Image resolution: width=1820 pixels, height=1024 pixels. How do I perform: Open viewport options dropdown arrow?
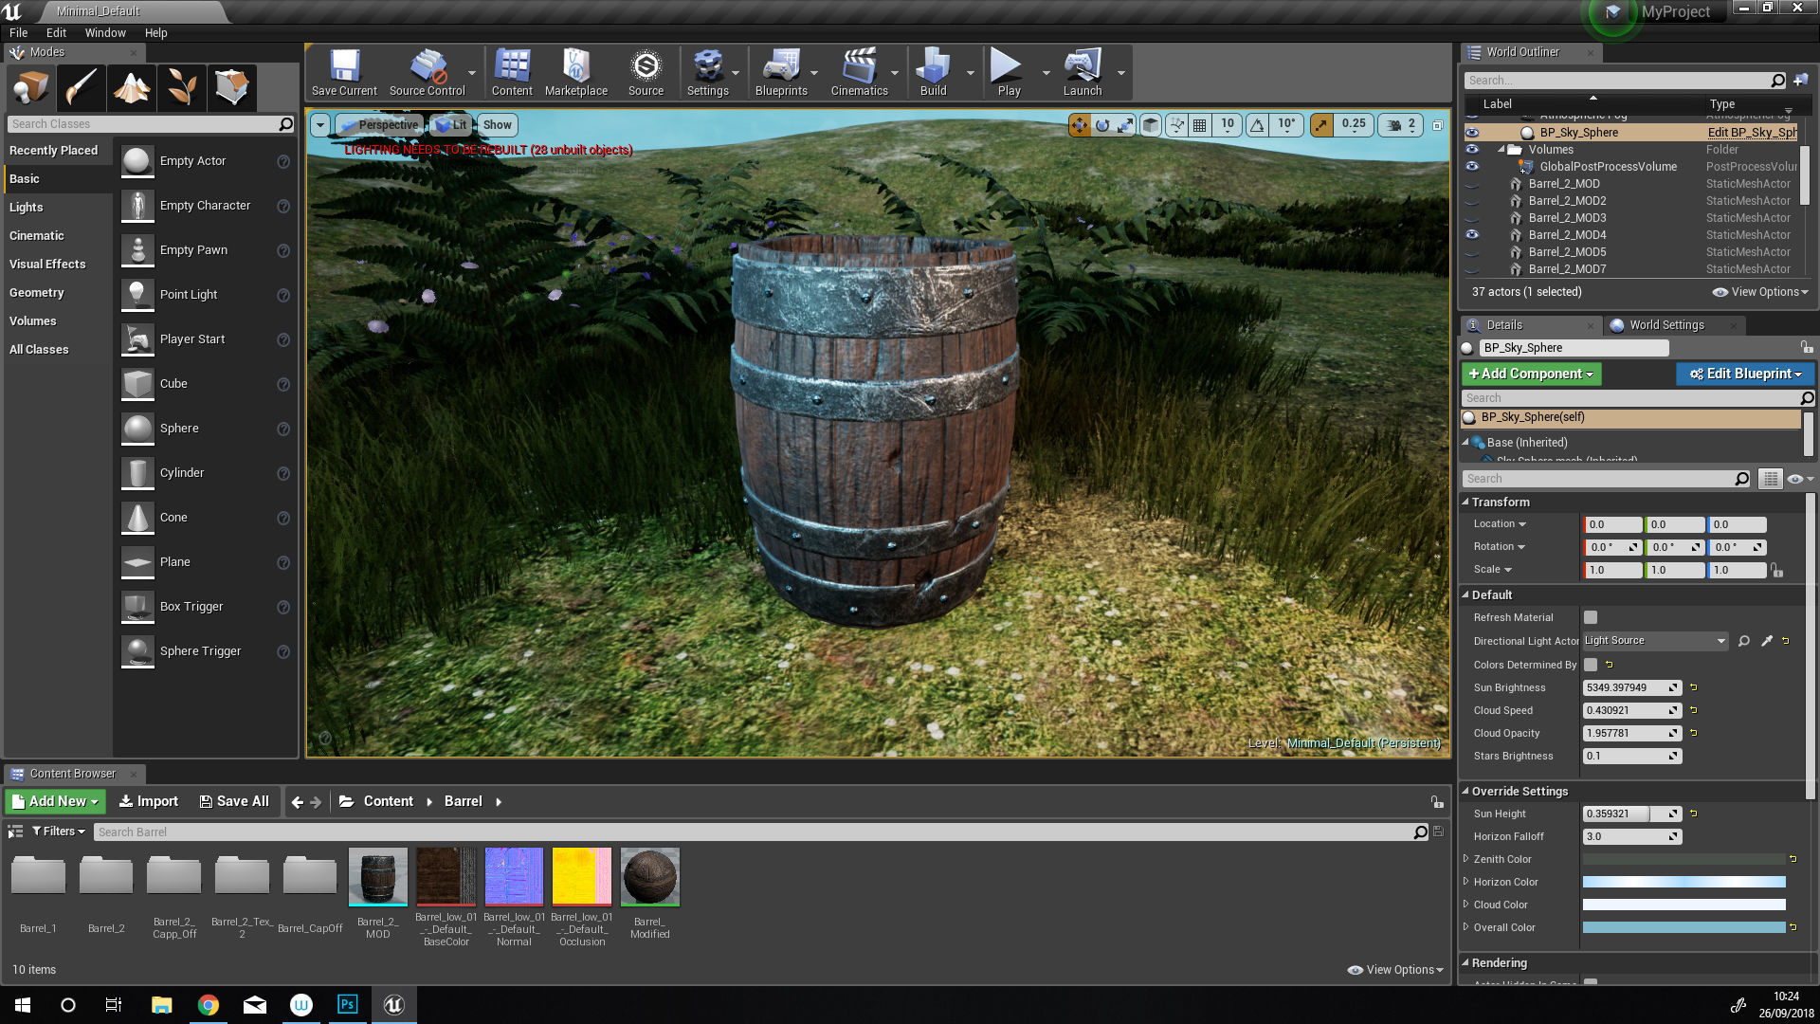click(320, 125)
